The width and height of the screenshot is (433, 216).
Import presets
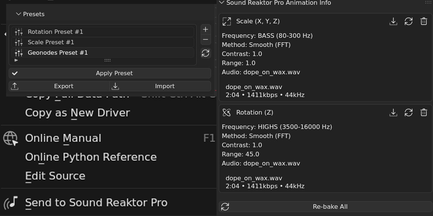click(161, 86)
